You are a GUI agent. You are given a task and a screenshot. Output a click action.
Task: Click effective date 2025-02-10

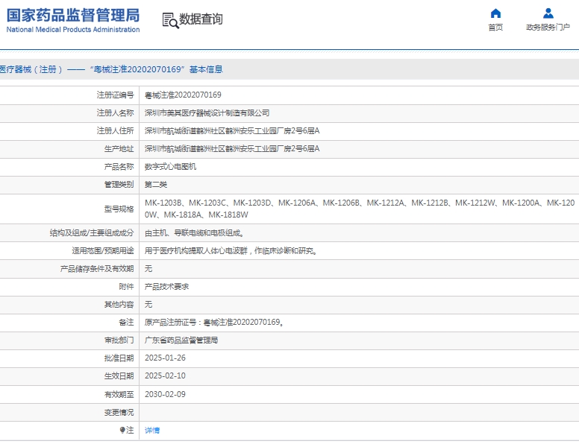(x=165, y=375)
